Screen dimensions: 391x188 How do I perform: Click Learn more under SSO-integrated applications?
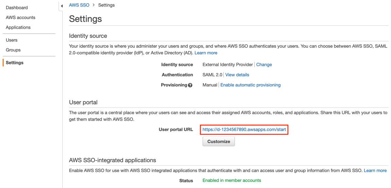(x=375, y=171)
